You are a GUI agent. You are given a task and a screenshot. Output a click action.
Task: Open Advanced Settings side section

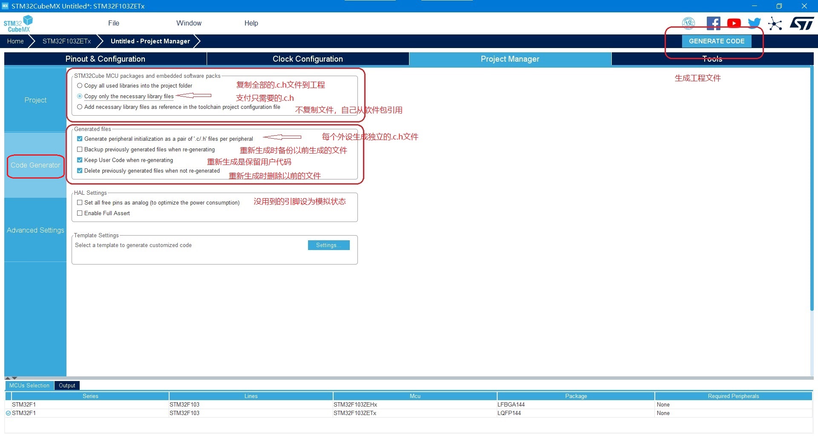[x=35, y=230]
